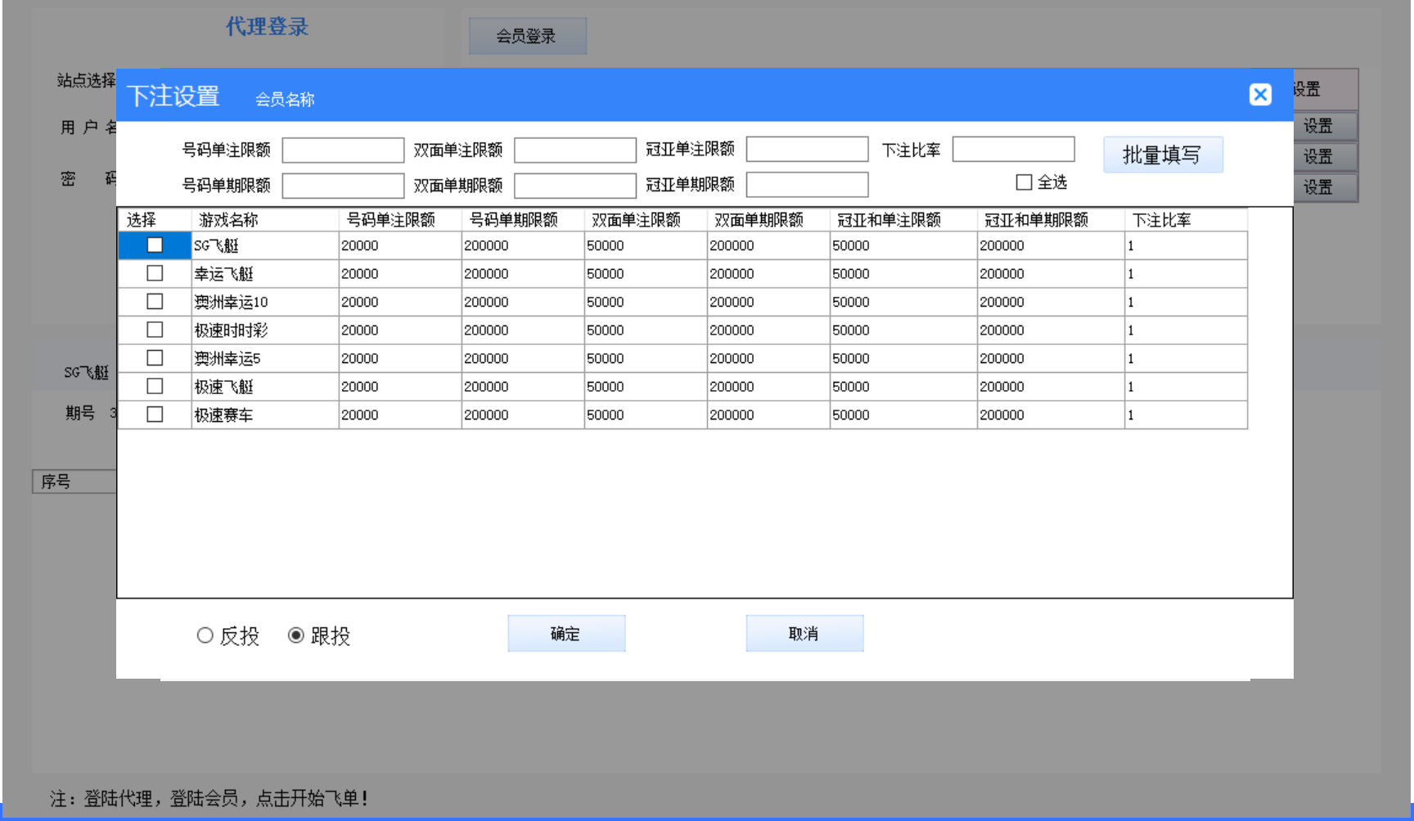The image size is (1414, 821).
Task: Choose the 跟投 radio option
Action: pyautogui.click(x=296, y=635)
